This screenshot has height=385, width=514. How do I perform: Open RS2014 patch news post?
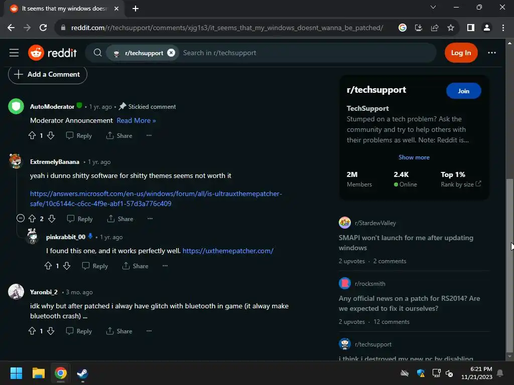(x=410, y=303)
